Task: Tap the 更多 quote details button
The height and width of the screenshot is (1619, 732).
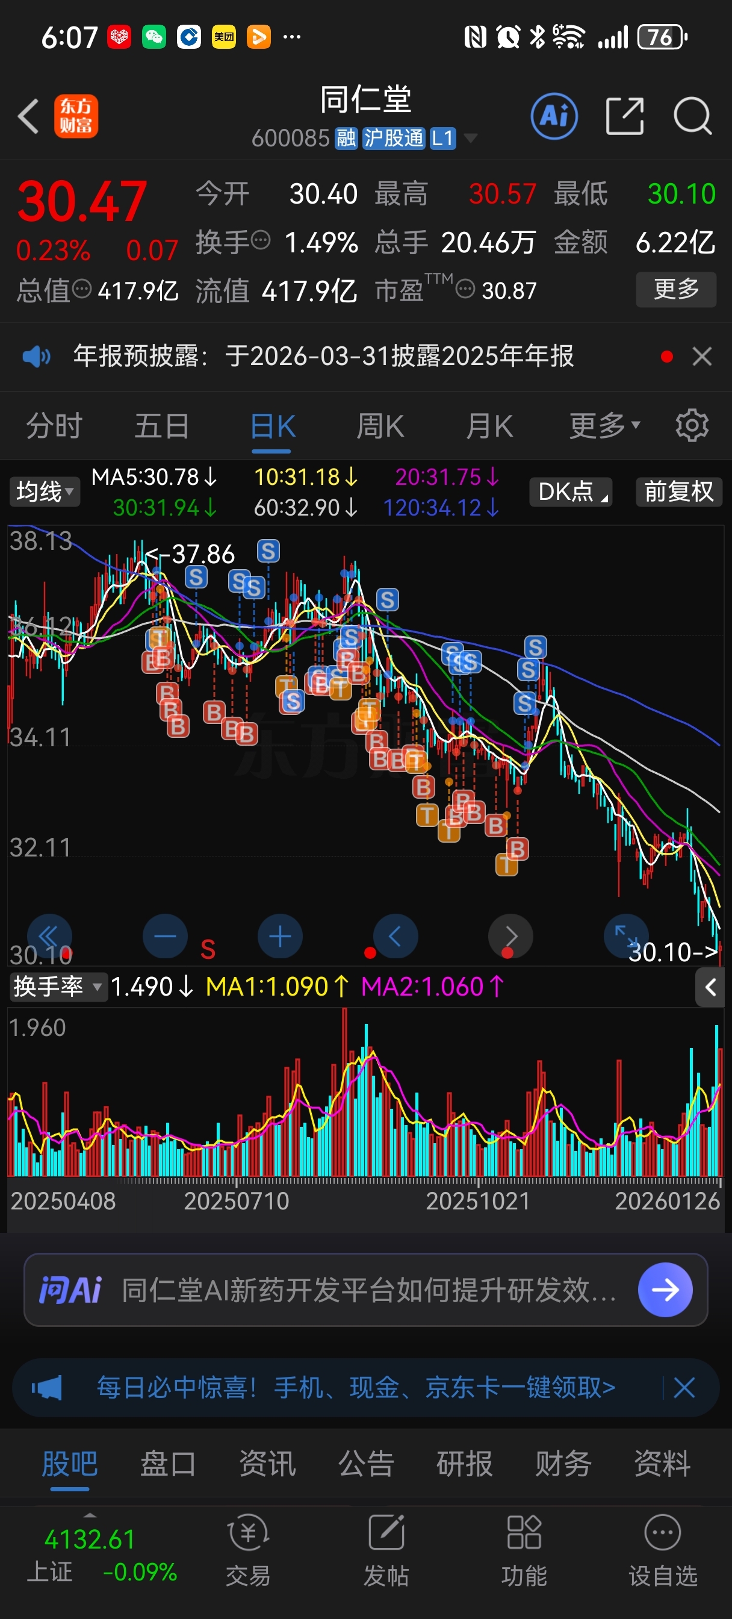Action: click(676, 289)
